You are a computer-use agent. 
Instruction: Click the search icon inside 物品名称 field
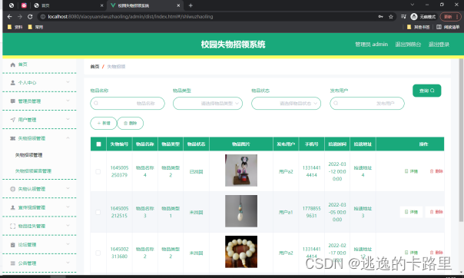pos(96,103)
